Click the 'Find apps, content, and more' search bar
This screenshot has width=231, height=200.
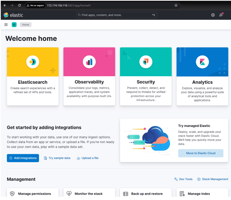click(x=116, y=15)
